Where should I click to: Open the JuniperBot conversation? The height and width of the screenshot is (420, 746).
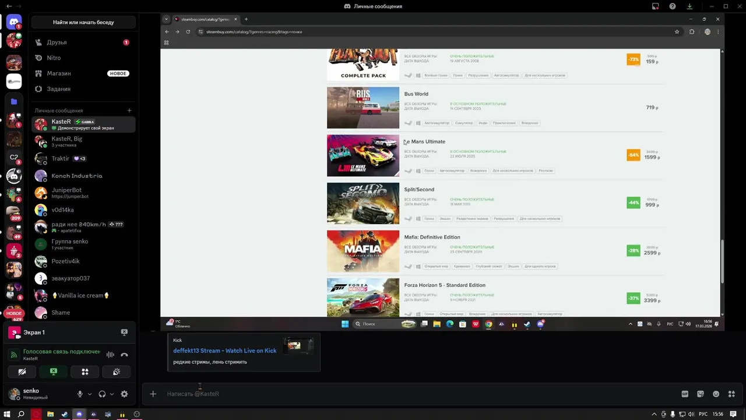pos(83,192)
